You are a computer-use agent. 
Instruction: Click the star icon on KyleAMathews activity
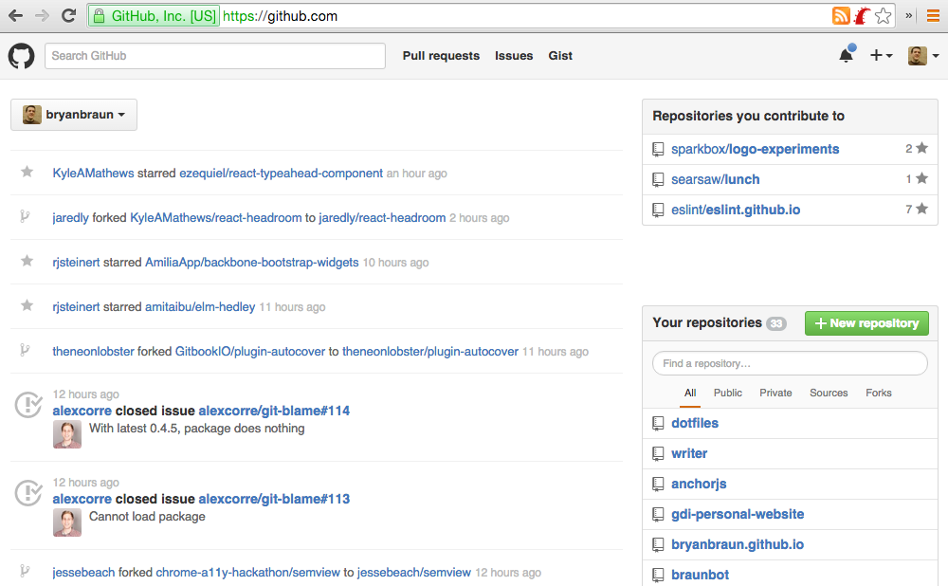point(27,172)
